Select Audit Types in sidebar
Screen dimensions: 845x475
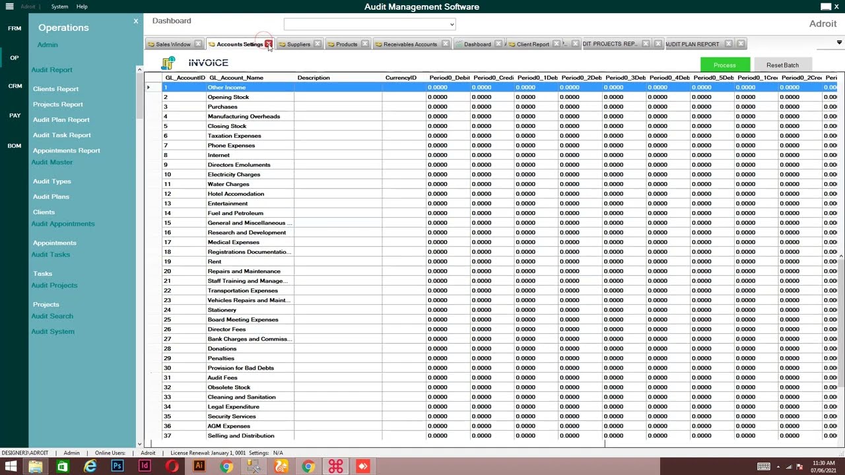[x=51, y=181]
